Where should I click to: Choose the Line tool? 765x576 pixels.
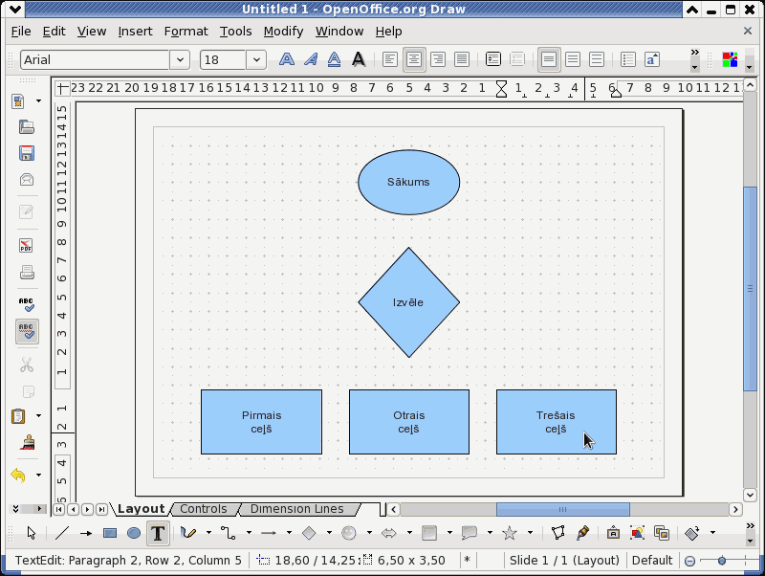(62, 533)
